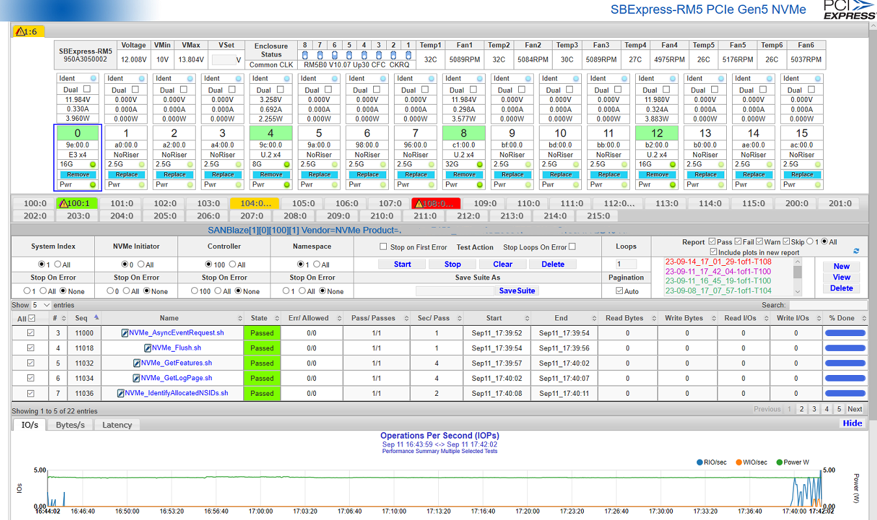Select target tab 200:0

pyautogui.click(x=796, y=203)
